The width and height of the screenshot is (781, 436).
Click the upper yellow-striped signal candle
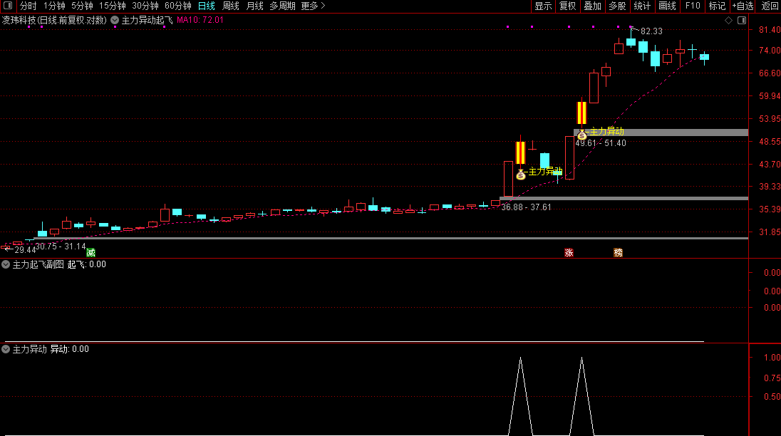(581, 113)
